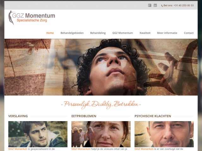
Task: Open the Behandelgebieden menu
Action: (72, 33)
